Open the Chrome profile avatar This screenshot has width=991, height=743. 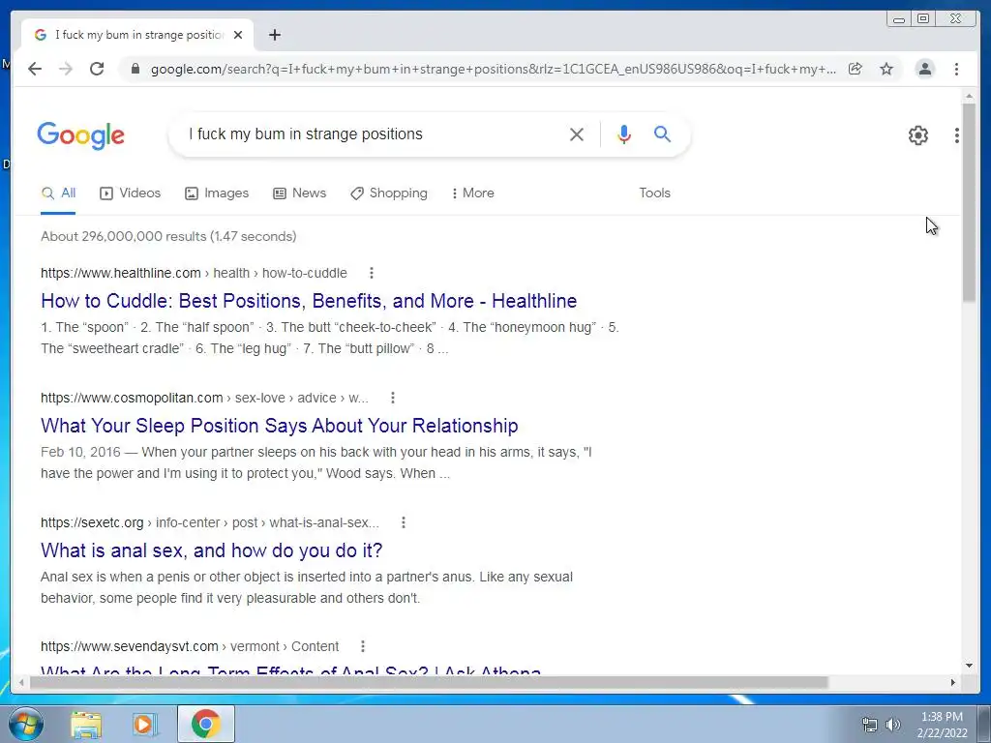924,69
